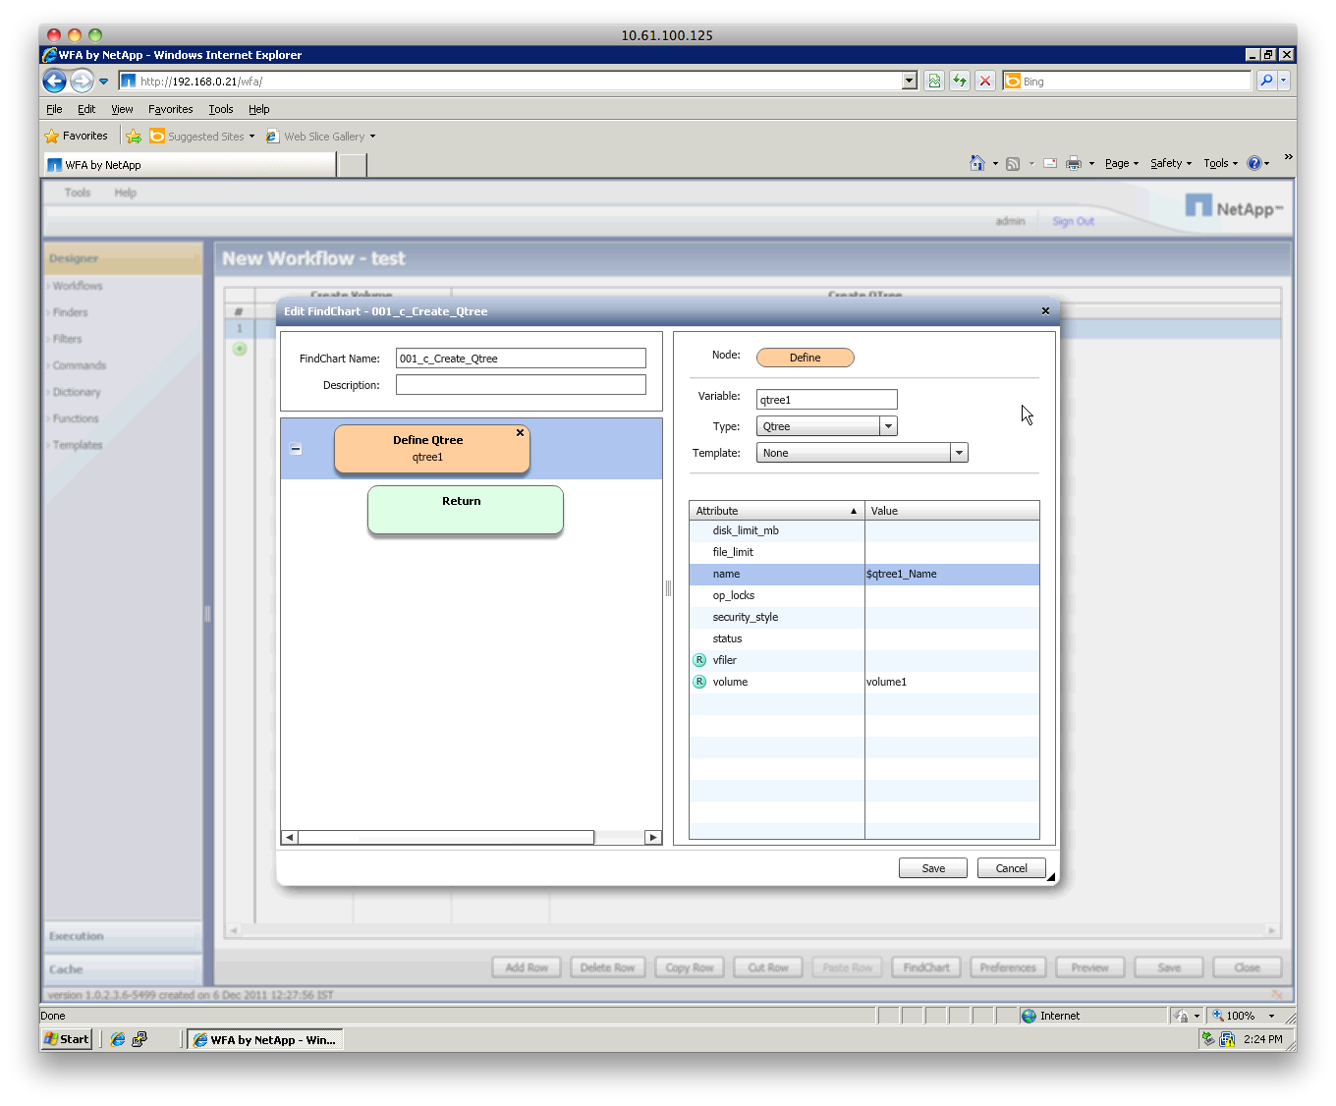1336x1106 pixels.
Task: Click the Home icon in command bar
Action: coord(976,163)
